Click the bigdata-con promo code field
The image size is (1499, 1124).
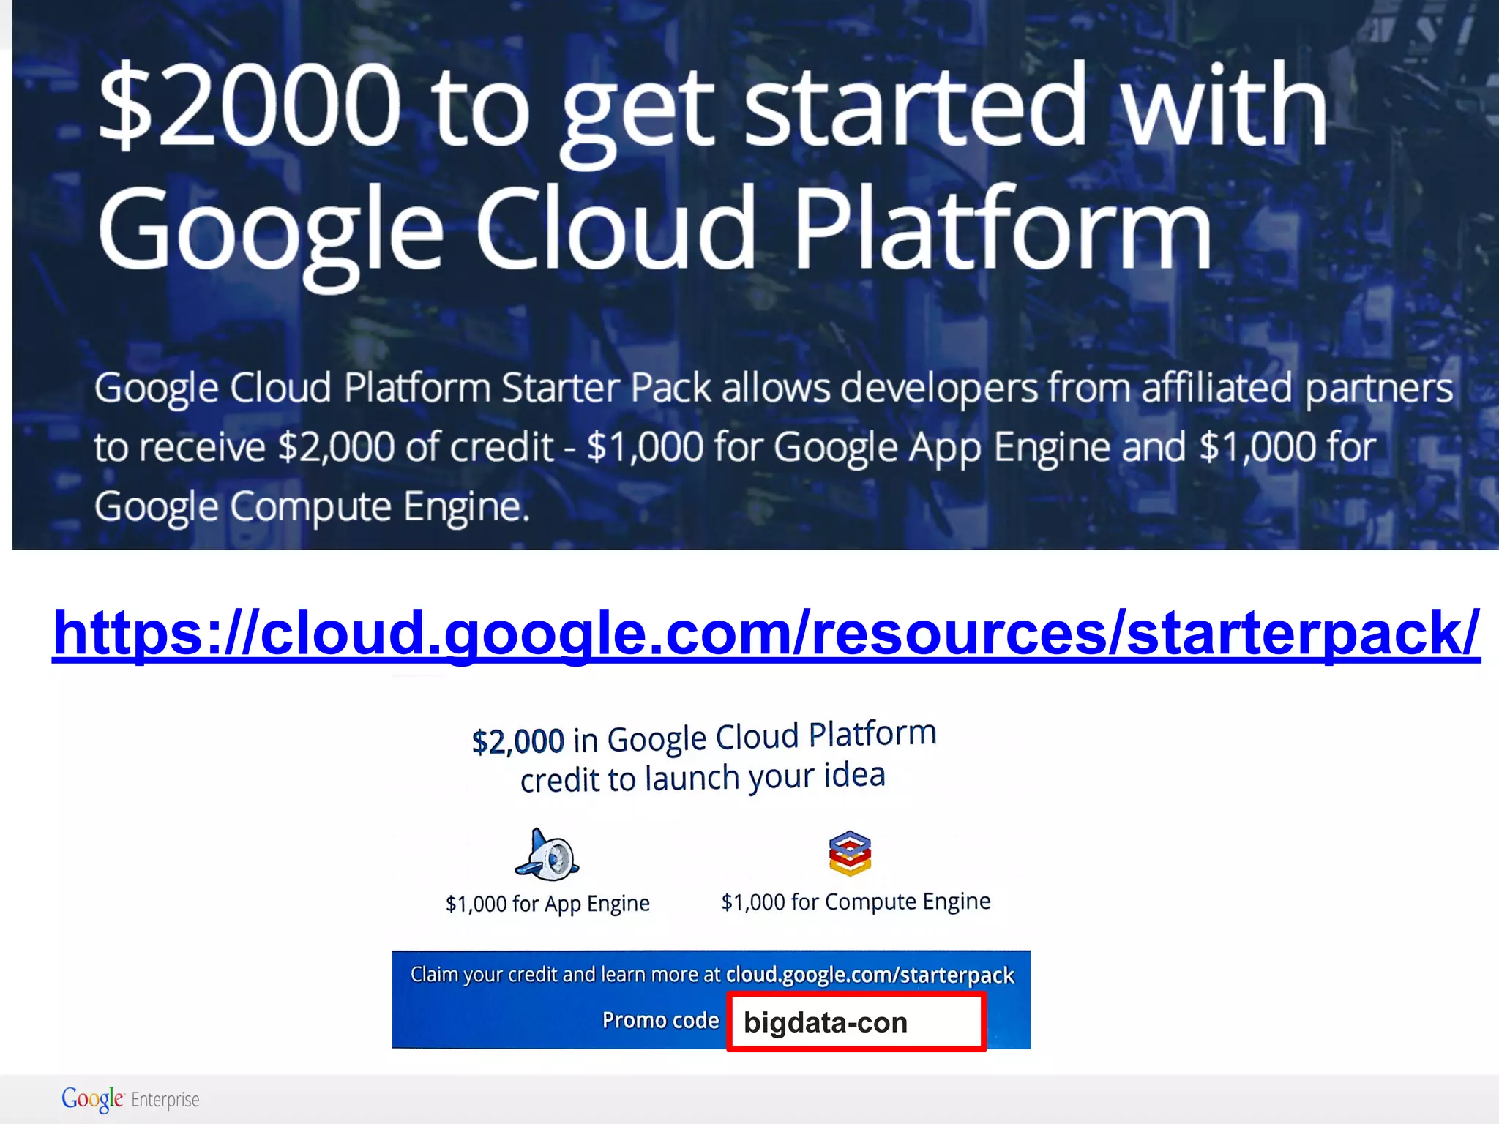point(856,1022)
